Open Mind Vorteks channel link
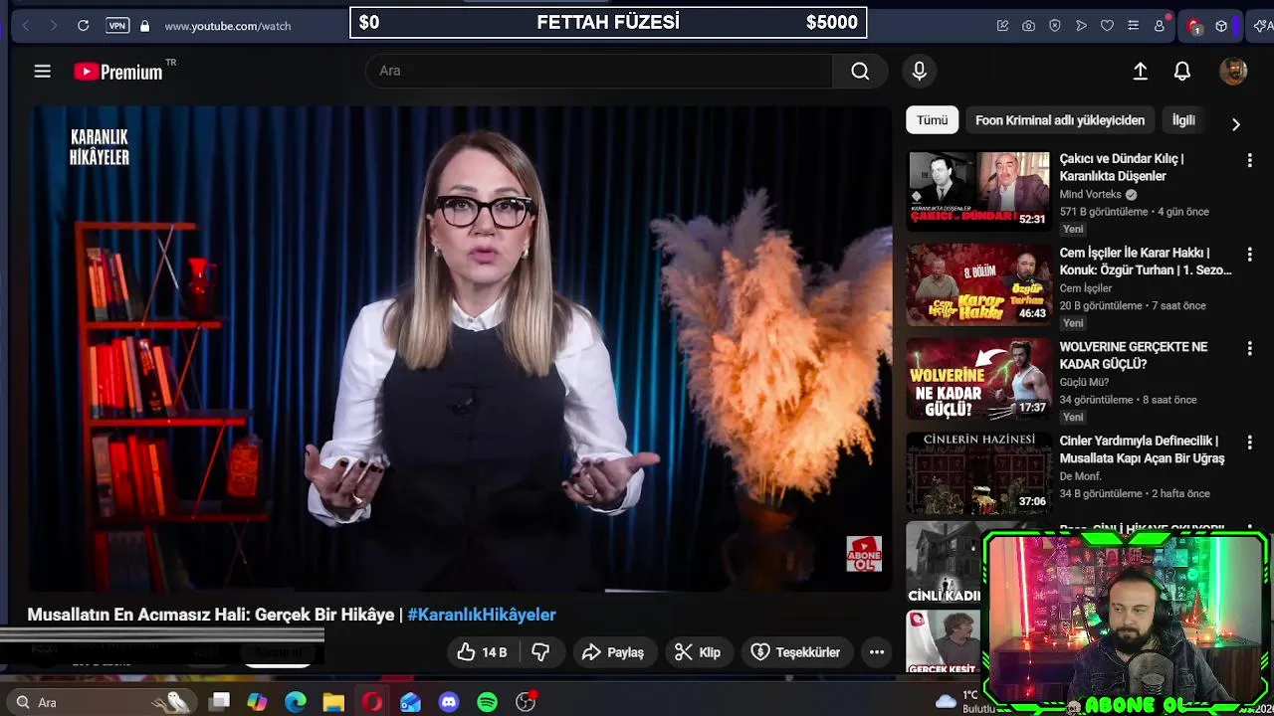The height and width of the screenshot is (716, 1274). tap(1090, 195)
